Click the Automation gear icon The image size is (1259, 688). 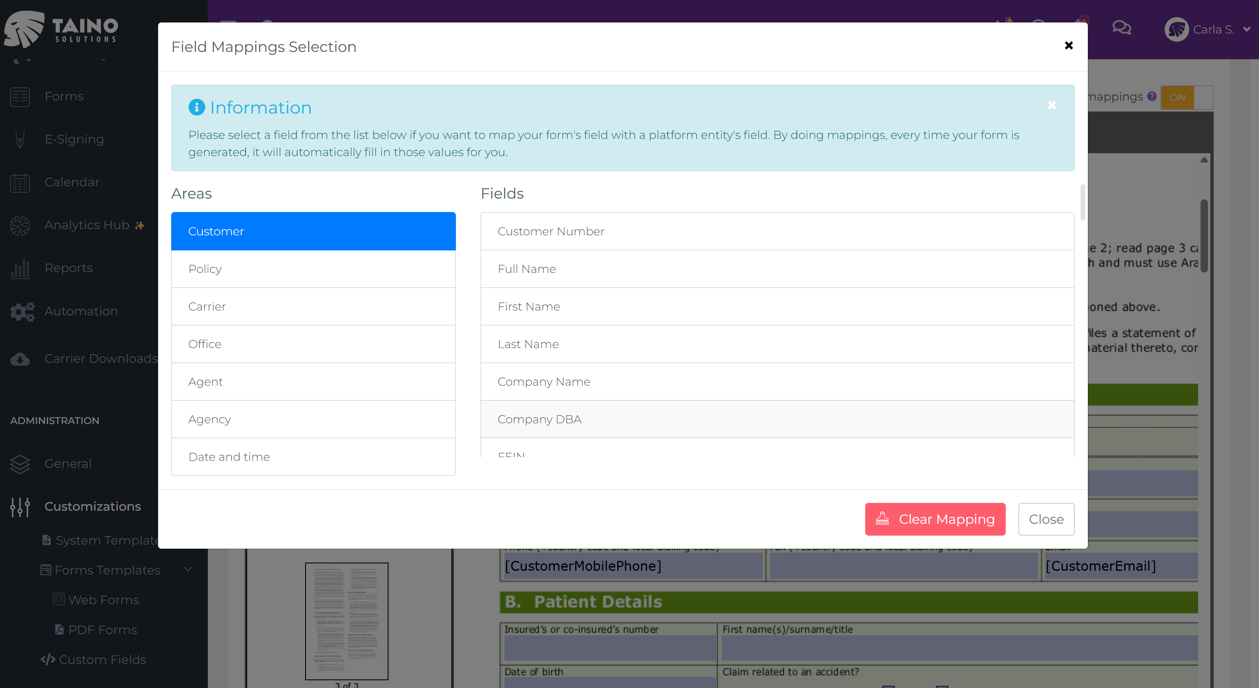(x=22, y=311)
